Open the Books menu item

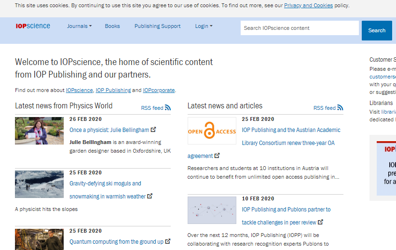pyautogui.click(x=112, y=26)
